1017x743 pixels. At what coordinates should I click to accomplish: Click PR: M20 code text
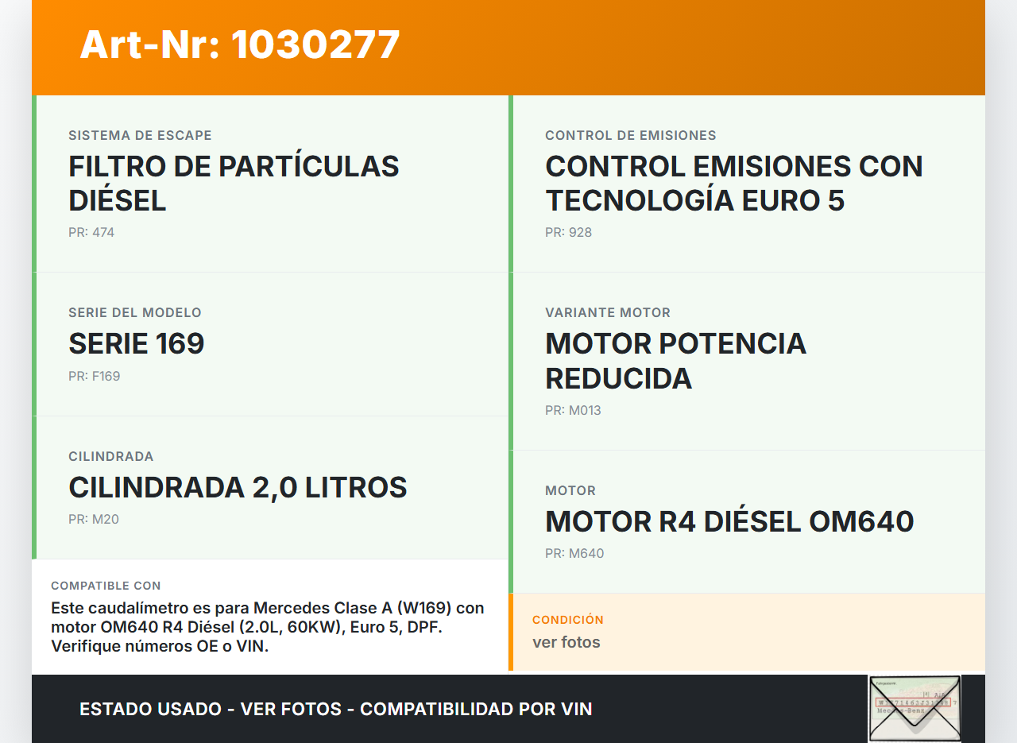point(94,520)
